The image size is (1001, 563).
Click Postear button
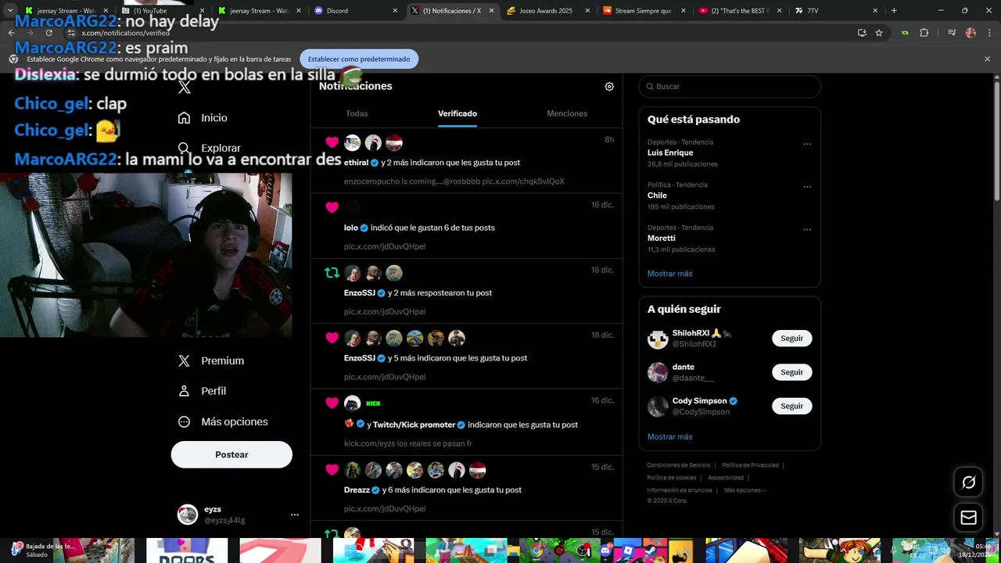[231, 454]
